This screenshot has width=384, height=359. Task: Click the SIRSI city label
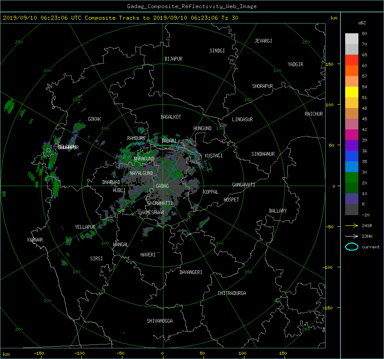tap(96, 259)
